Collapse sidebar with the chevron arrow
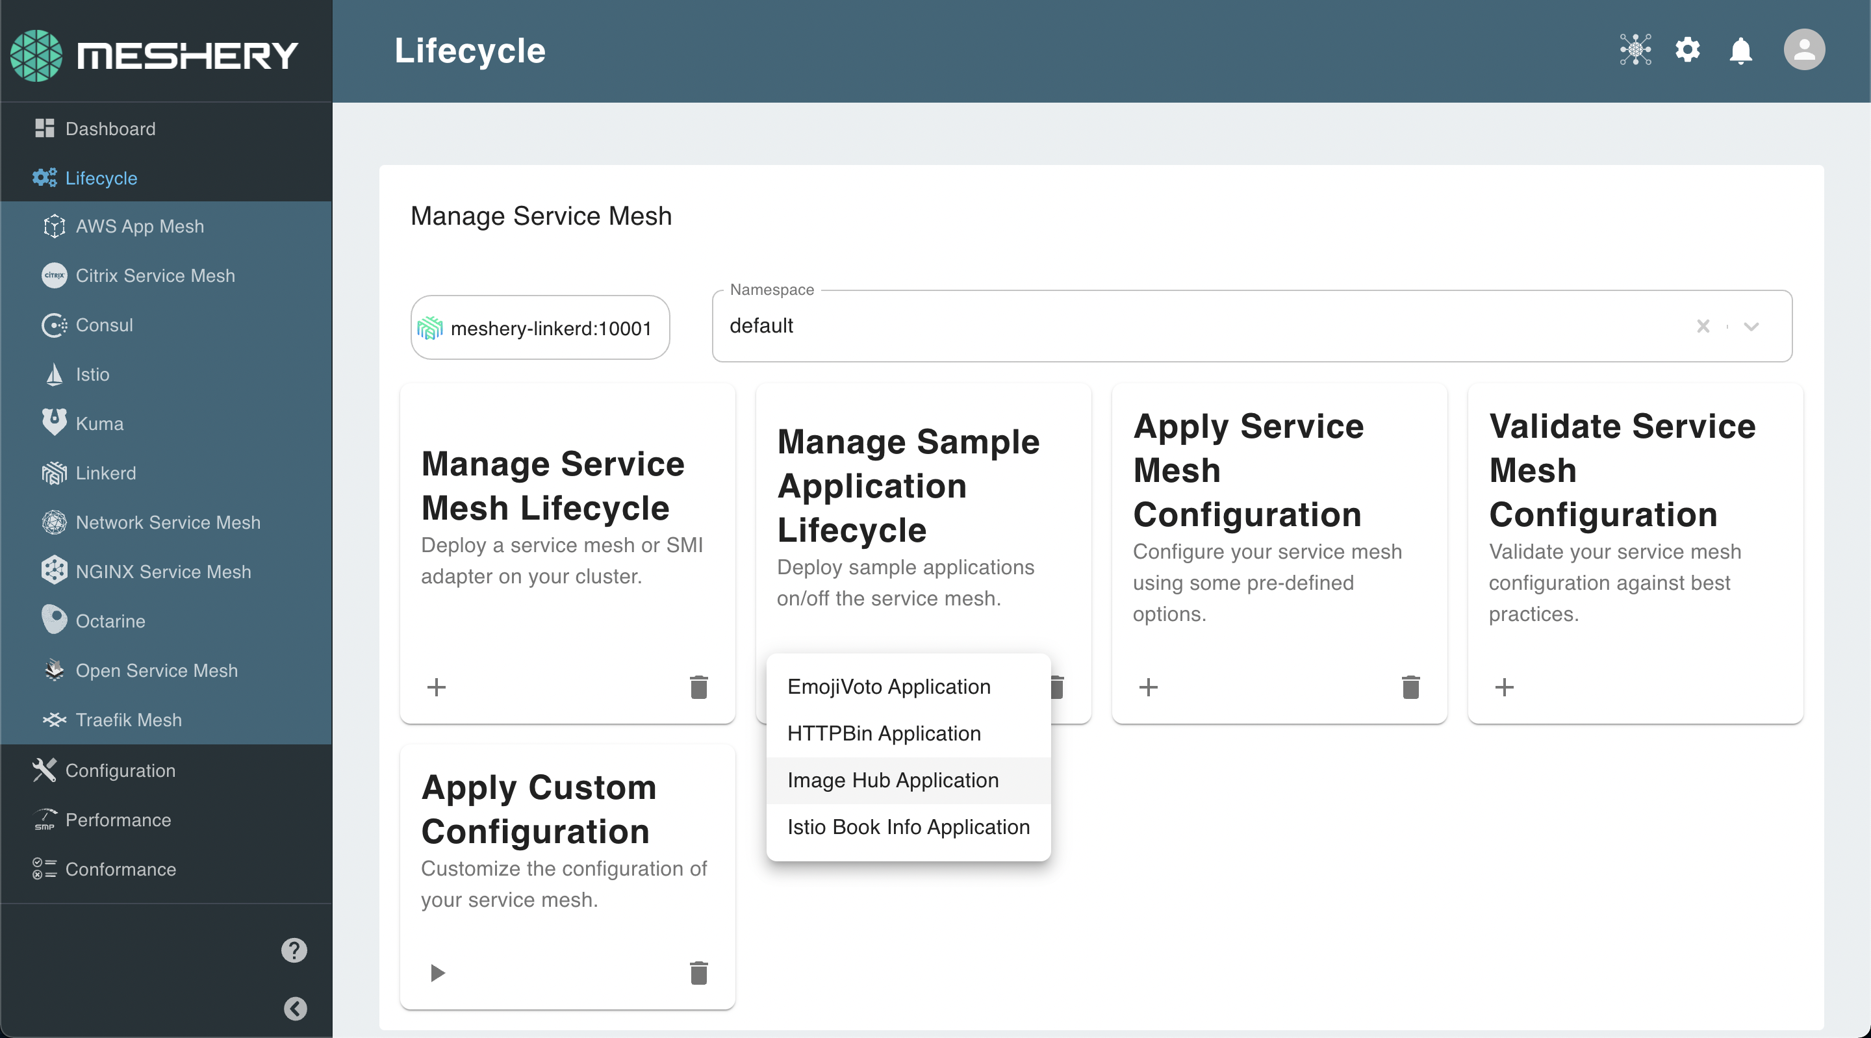 tap(295, 1008)
